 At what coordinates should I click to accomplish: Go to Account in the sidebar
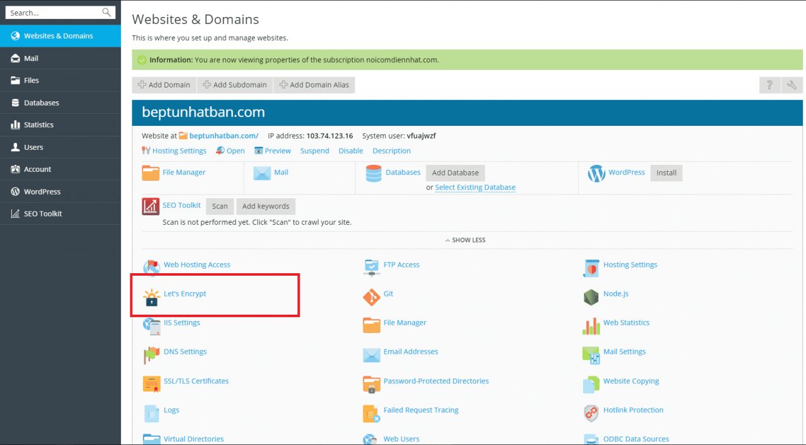[x=60, y=169]
